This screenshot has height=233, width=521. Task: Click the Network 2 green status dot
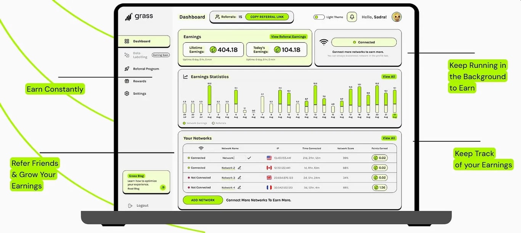(188, 168)
